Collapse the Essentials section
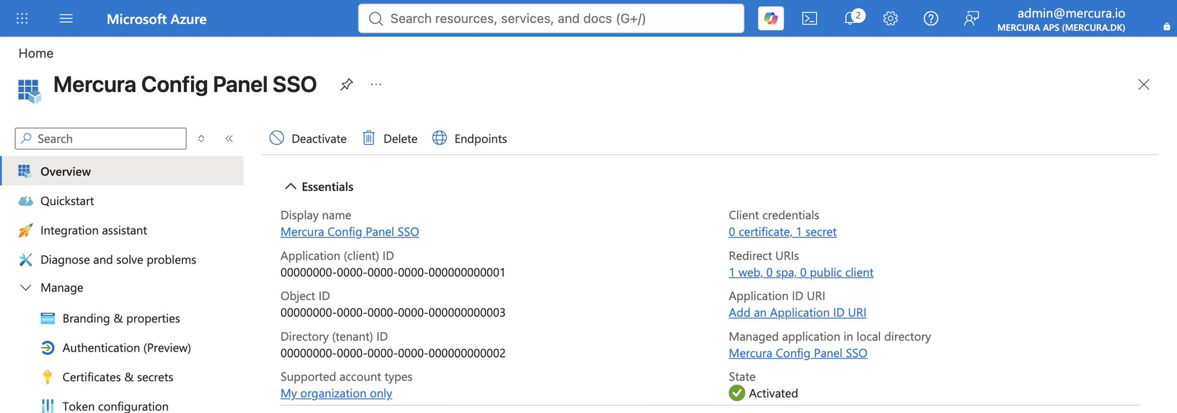Screen dimensions: 1177x413 (x=290, y=187)
